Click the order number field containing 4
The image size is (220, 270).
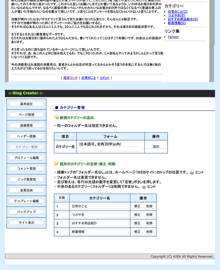point(62,232)
